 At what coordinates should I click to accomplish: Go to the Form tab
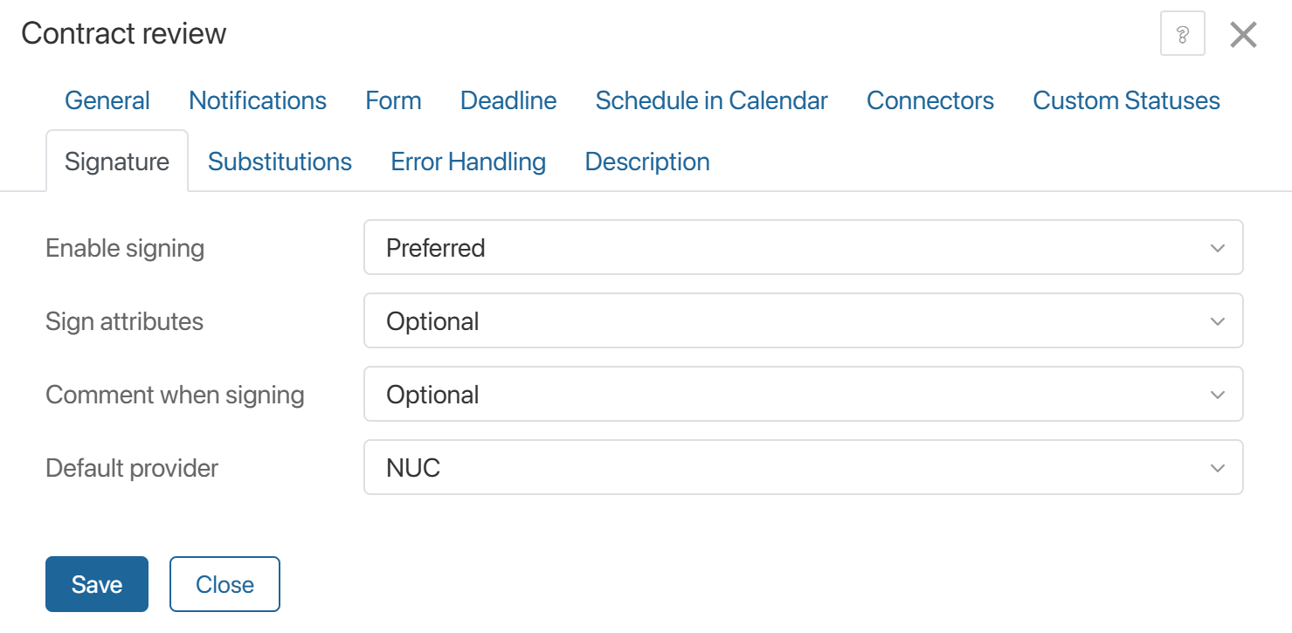coord(393,100)
